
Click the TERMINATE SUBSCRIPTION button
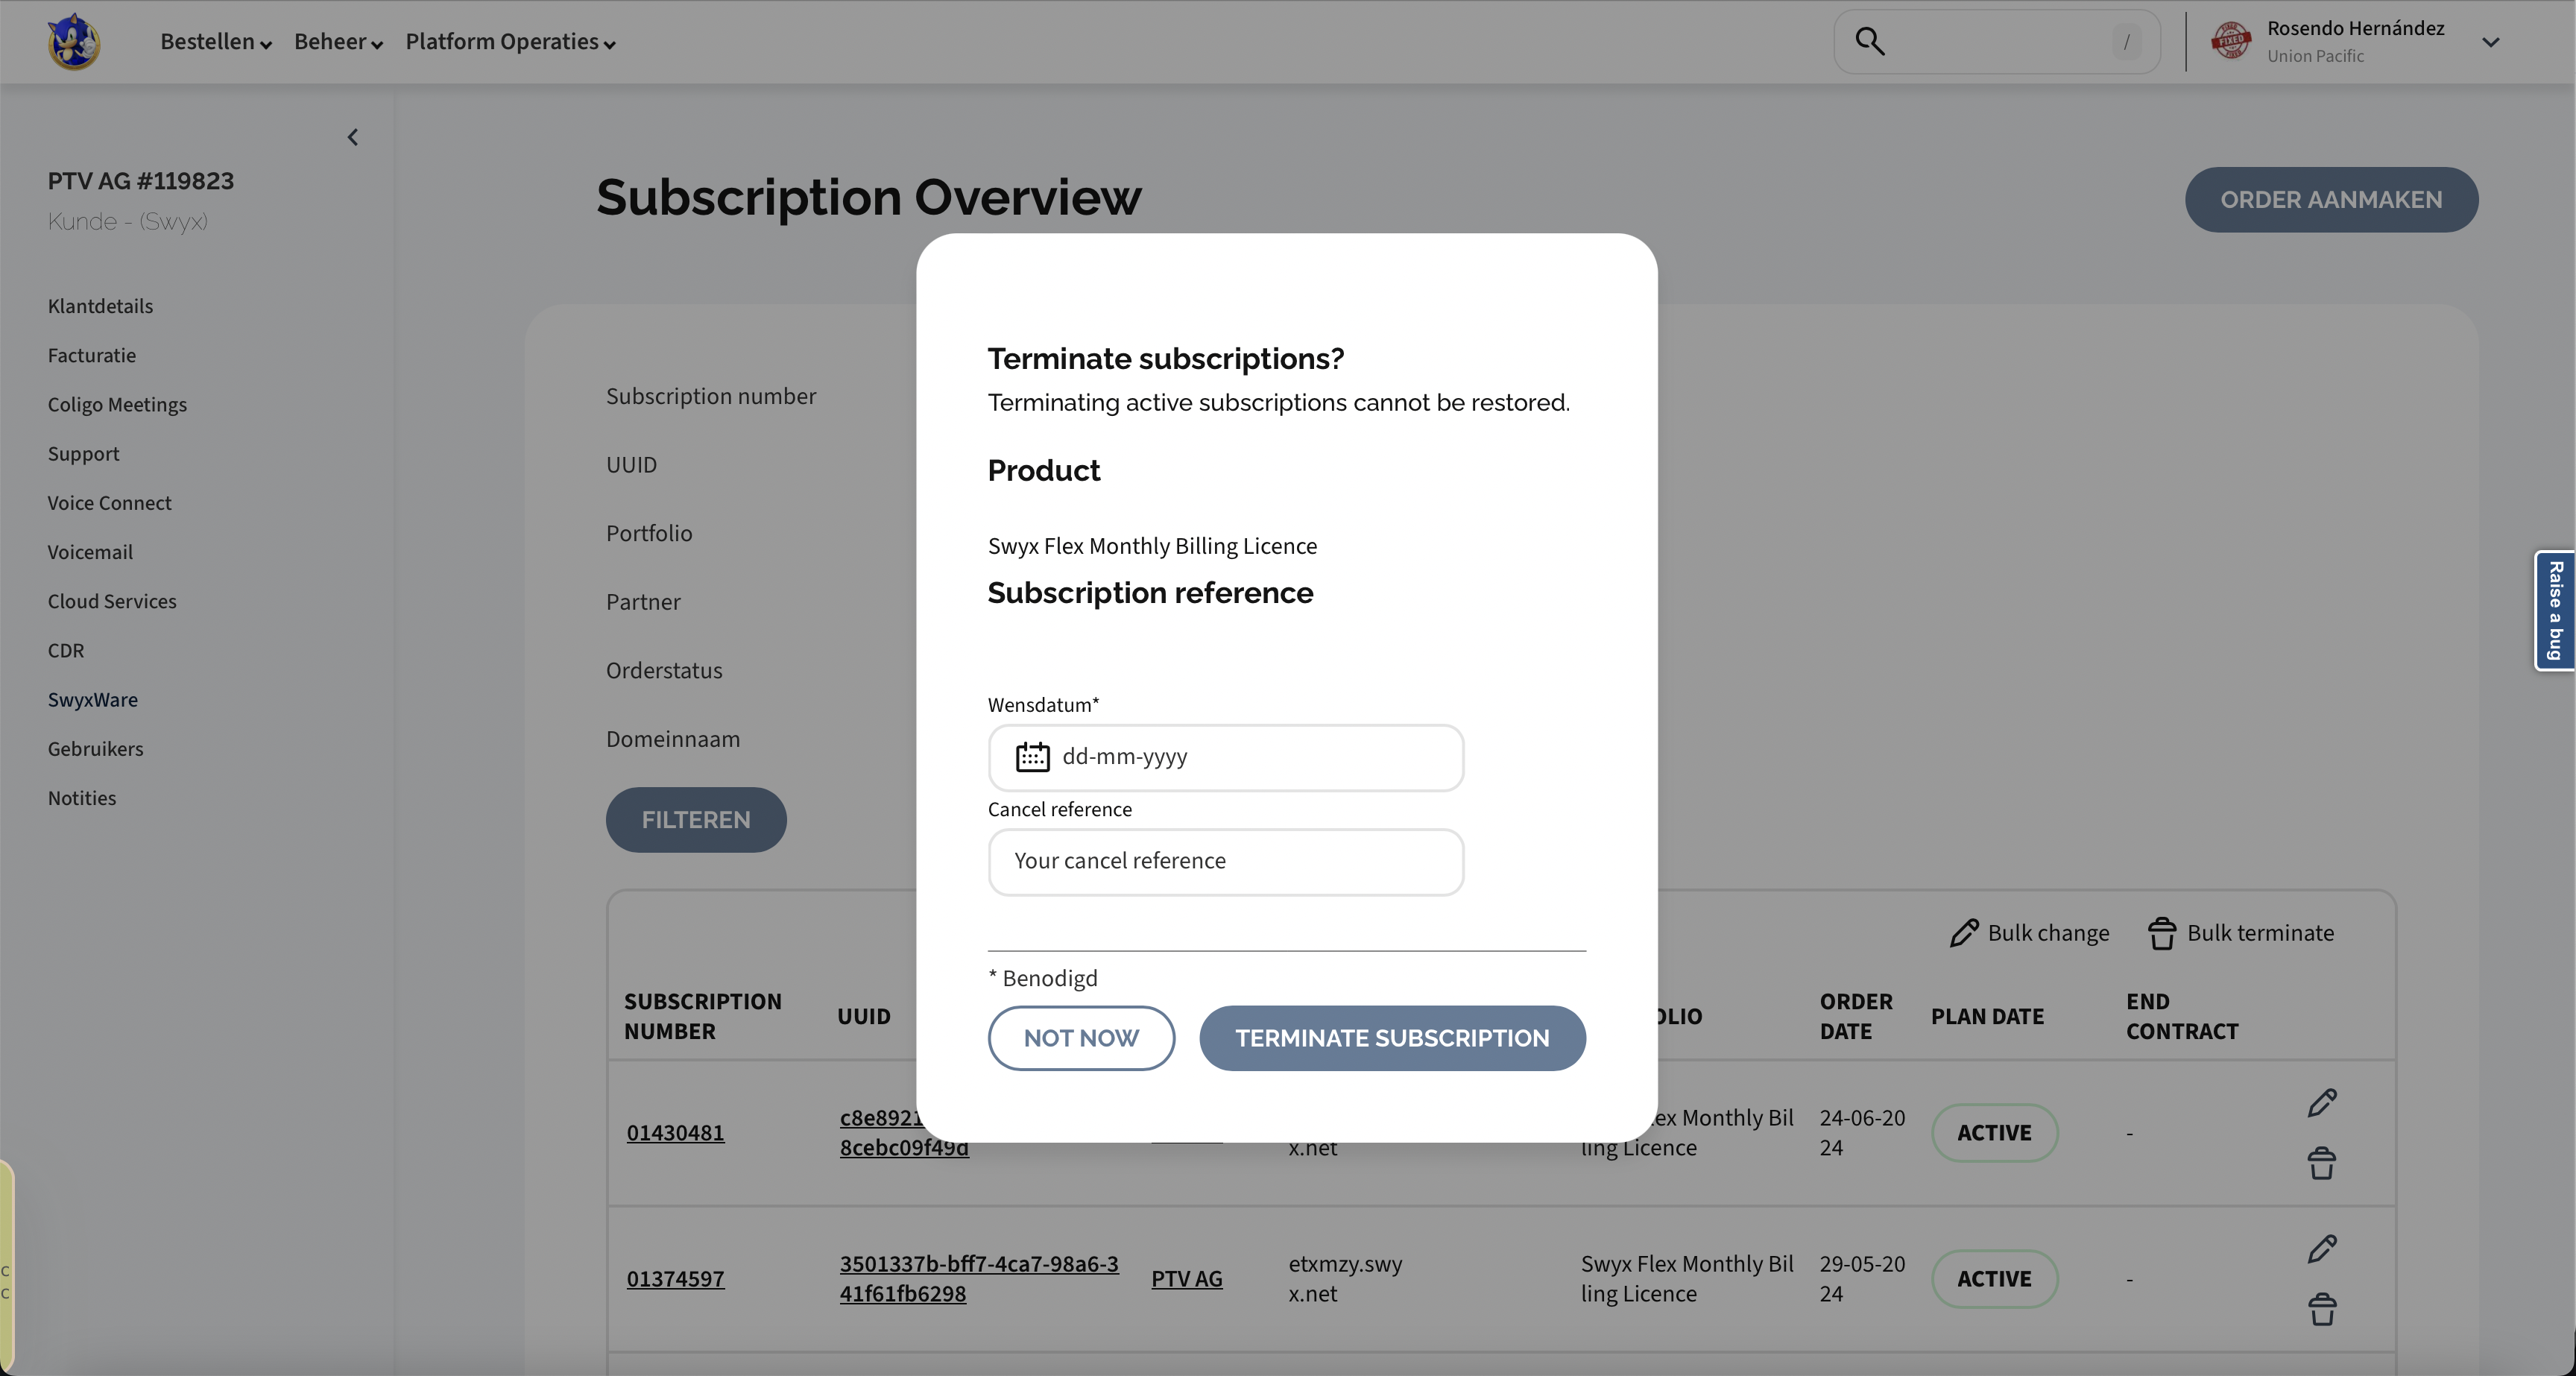click(x=1392, y=1038)
